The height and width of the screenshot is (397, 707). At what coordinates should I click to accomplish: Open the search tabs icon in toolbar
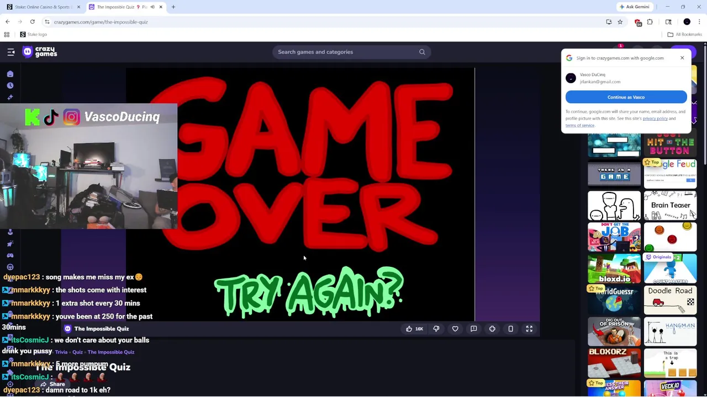(x=668, y=22)
